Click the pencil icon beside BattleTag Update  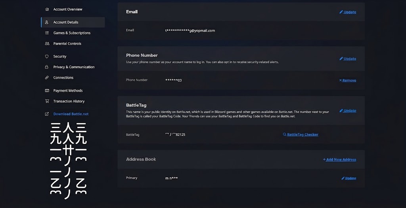tap(341, 111)
